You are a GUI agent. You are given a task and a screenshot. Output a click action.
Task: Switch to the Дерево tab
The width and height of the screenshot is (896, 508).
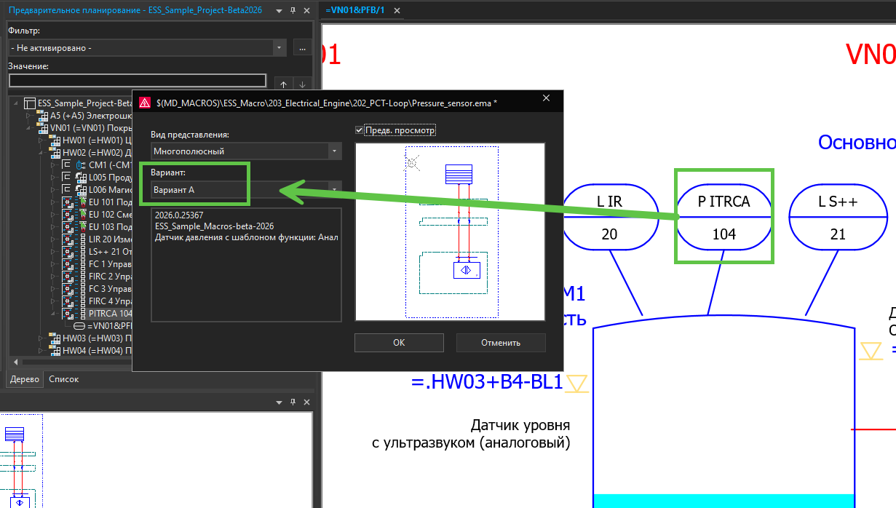click(x=24, y=379)
